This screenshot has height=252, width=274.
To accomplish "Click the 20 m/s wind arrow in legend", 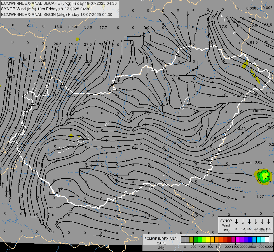I will 249,221.
